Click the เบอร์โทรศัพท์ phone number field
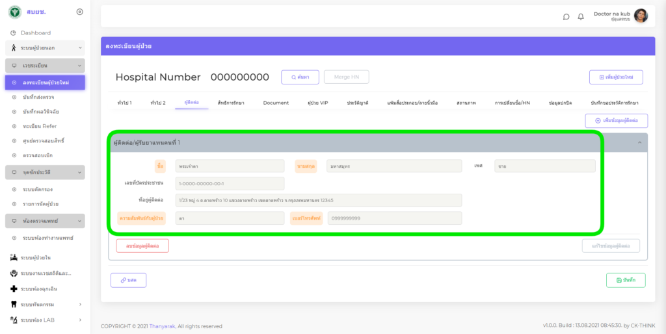 coord(395,218)
